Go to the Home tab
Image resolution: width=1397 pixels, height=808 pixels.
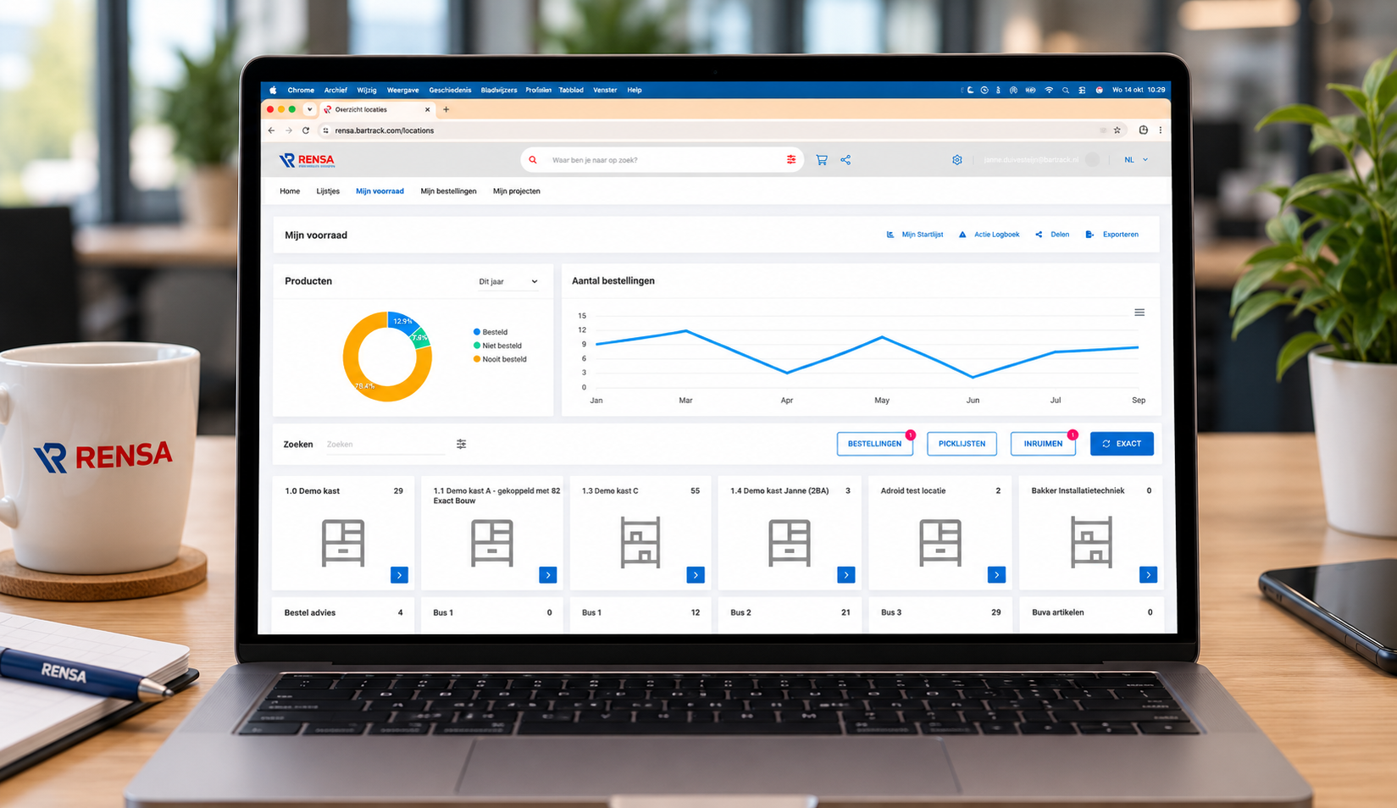(290, 191)
